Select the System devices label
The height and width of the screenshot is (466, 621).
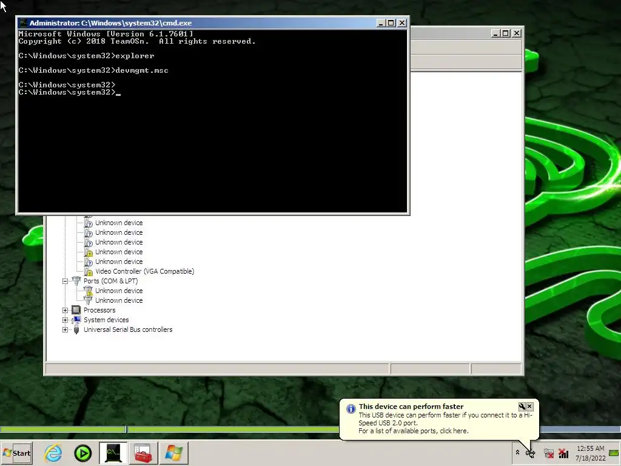coord(106,320)
